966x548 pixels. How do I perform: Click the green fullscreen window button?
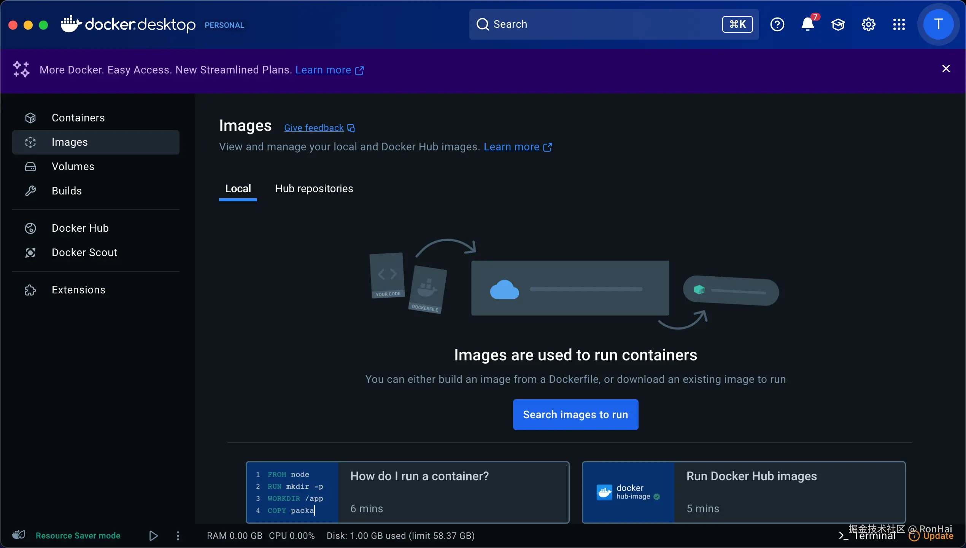(x=43, y=25)
